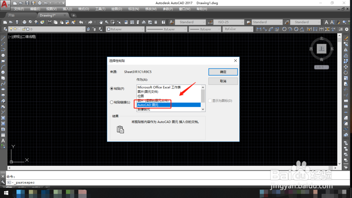Viewport: 352px width, 198px height.
Task: Click the Undo arrow in standard toolbar
Action: point(81,22)
